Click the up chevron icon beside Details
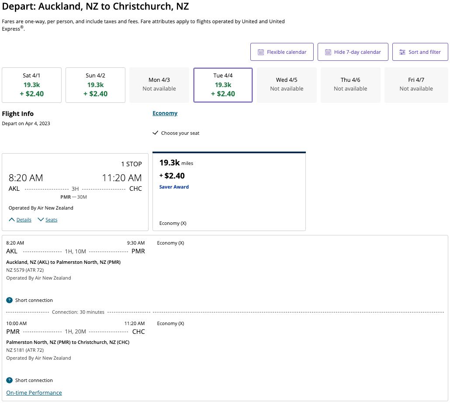 click(12, 220)
